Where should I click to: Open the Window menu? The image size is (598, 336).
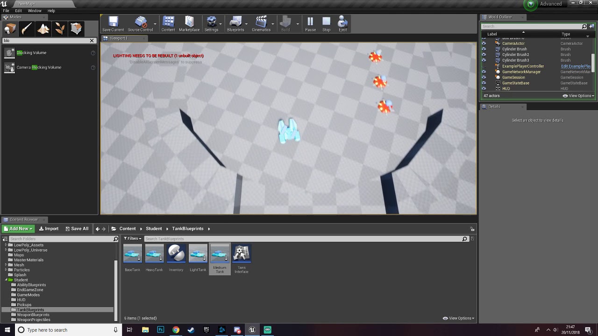tap(35, 11)
